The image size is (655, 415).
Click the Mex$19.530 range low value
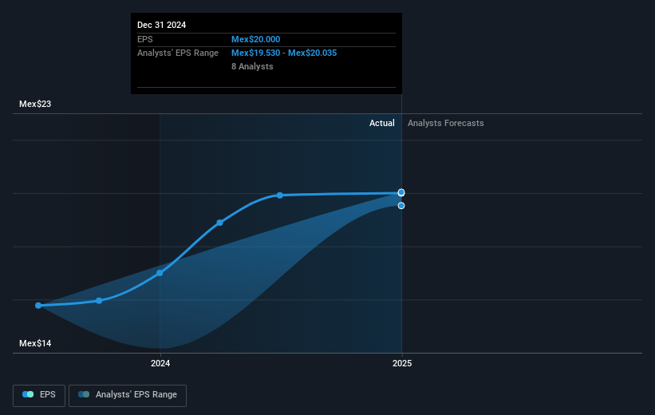point(255,53)
